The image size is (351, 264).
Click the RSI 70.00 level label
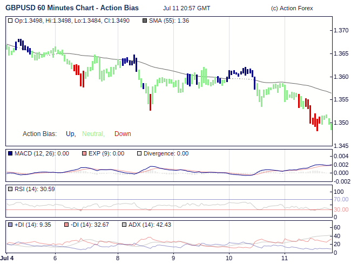tap(341, 199)
